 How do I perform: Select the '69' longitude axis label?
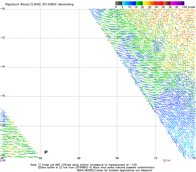[x=117, y=158]
